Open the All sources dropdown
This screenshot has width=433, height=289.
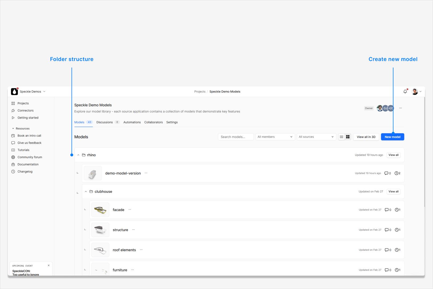316,137
